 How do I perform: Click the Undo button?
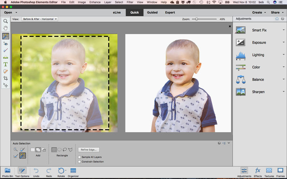[x=36, y=171]
